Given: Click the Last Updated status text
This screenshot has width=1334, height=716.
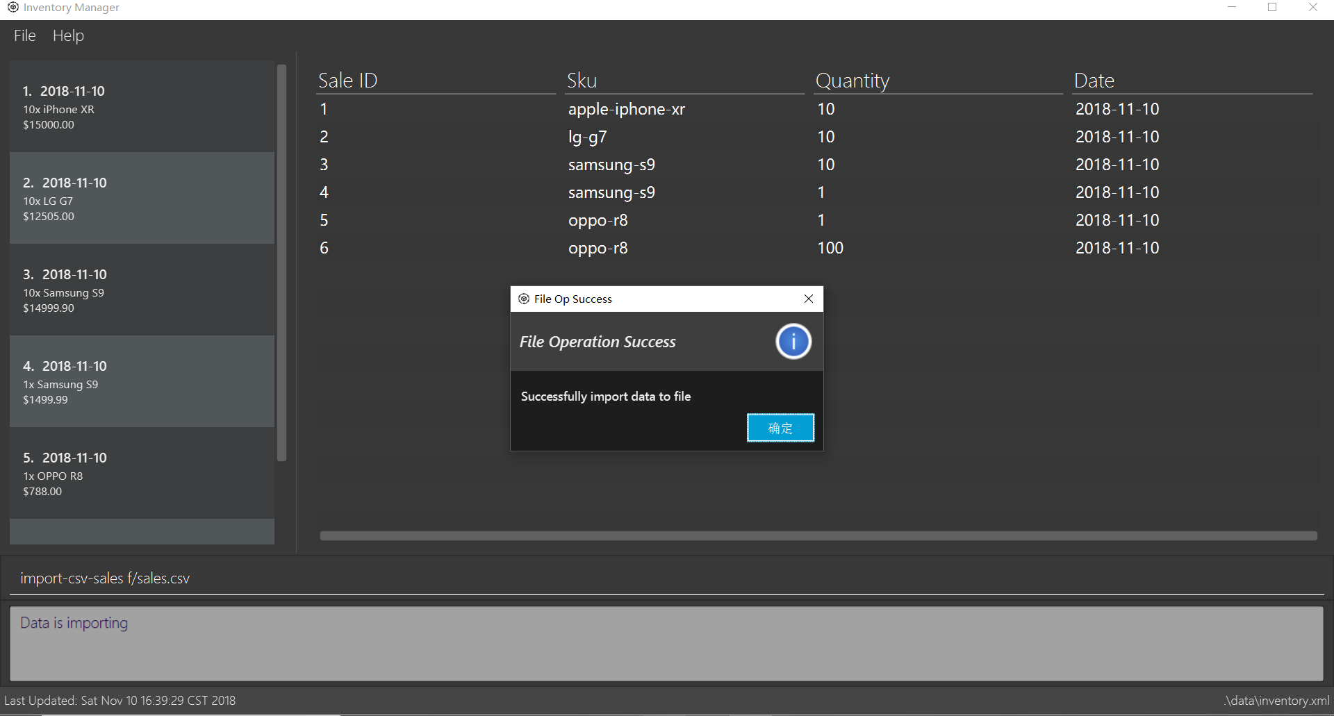Looking at the screenshot, I should (x=120, y=701).
